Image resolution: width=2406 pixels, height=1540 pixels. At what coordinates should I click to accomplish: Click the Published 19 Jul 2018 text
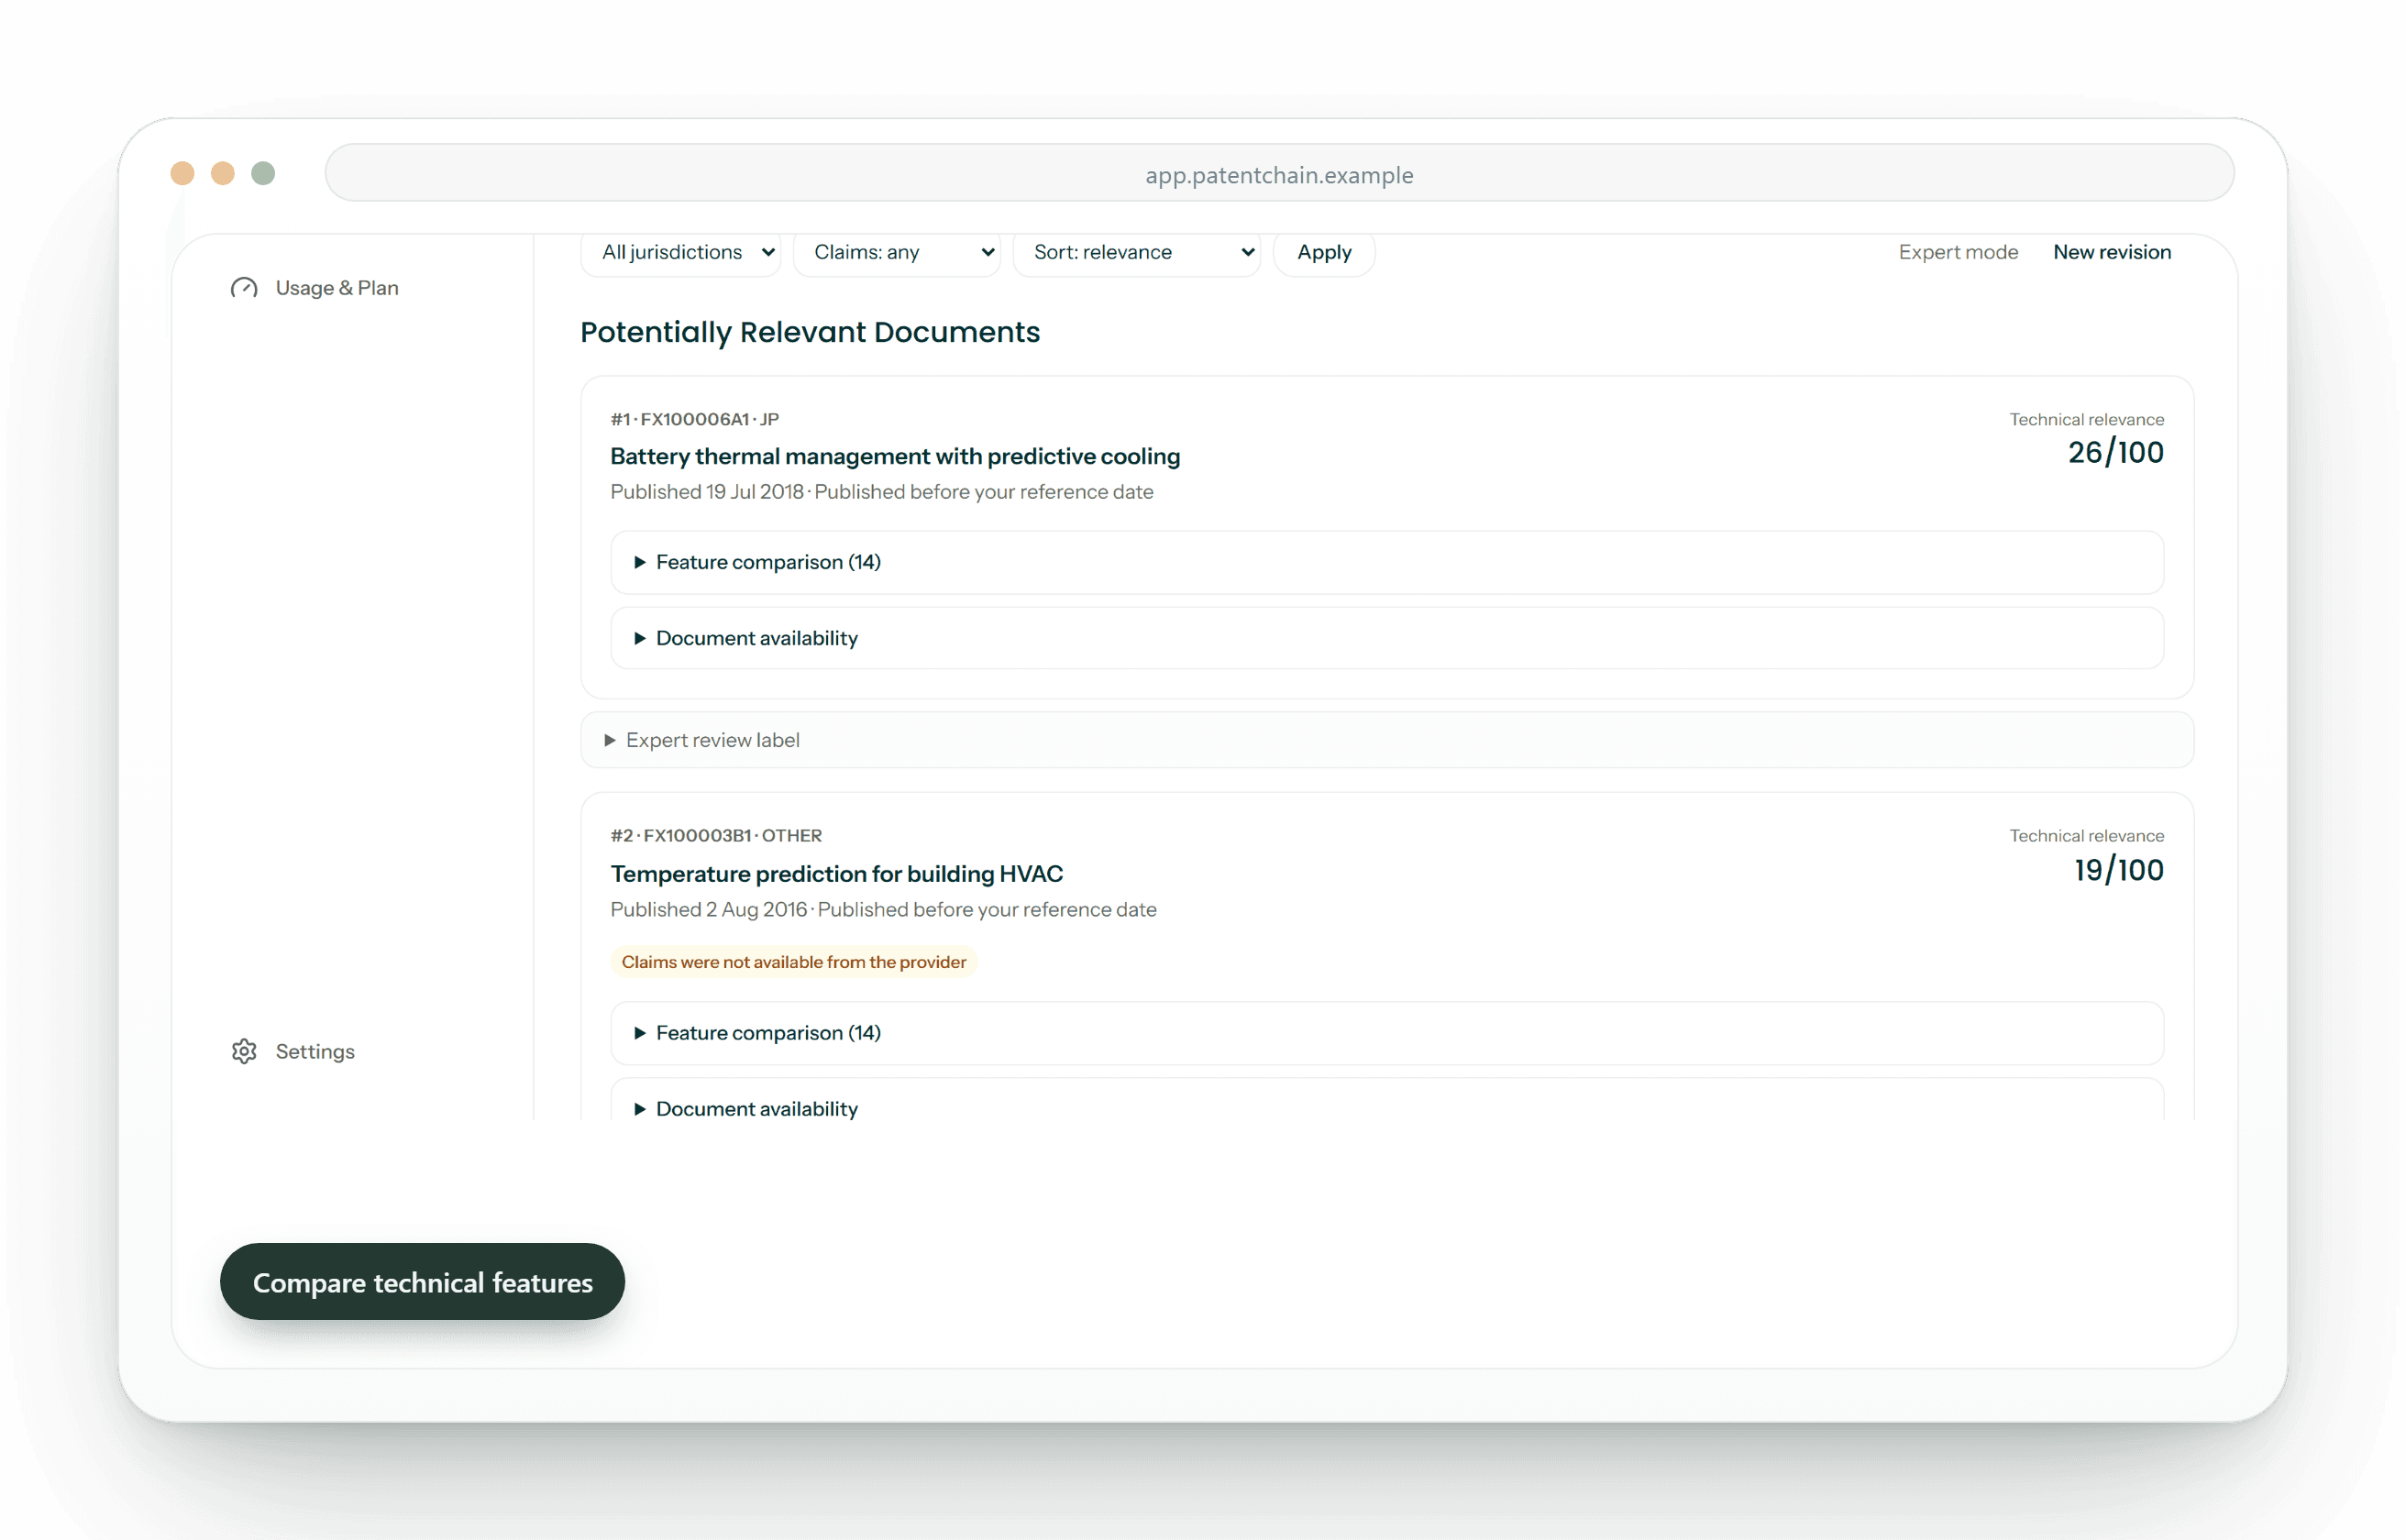coord(707,492)
